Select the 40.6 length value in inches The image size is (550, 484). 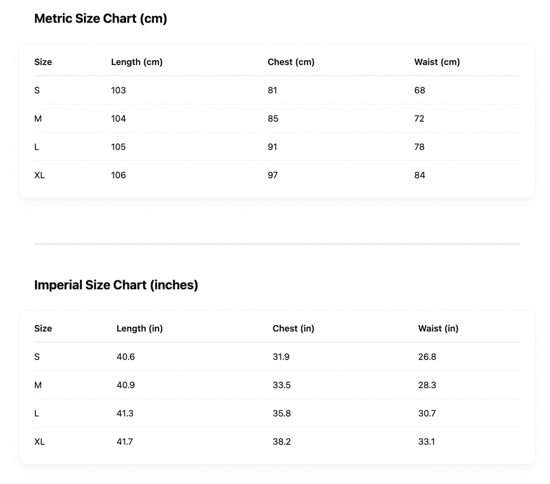coord(125,357)
